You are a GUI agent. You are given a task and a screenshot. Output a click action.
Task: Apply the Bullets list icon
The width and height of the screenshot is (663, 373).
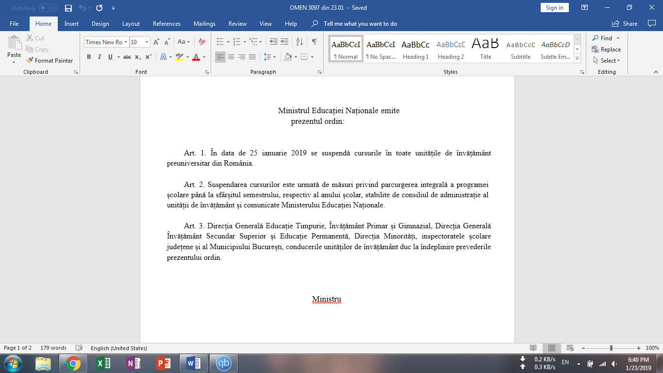(220, 42)
